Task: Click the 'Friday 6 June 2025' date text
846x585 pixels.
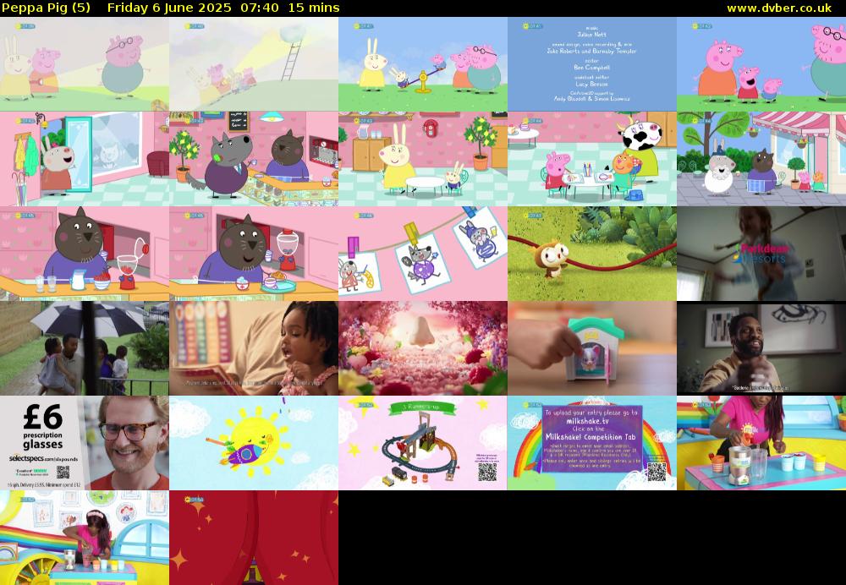Action: pos(169,8)
